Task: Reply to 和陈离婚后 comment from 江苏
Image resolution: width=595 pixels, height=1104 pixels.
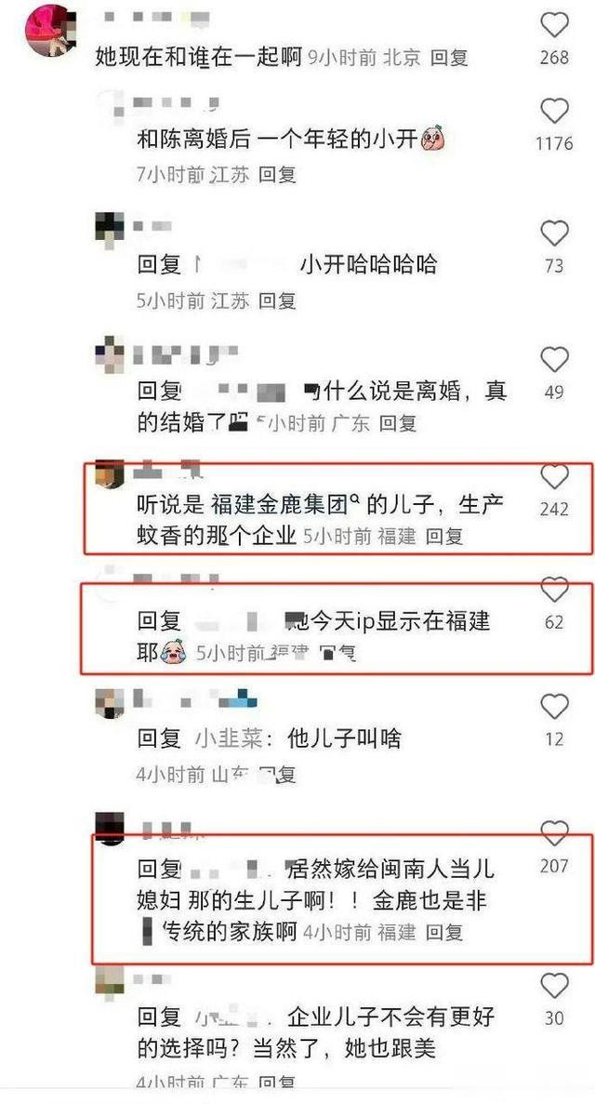Action: (277, 175)
